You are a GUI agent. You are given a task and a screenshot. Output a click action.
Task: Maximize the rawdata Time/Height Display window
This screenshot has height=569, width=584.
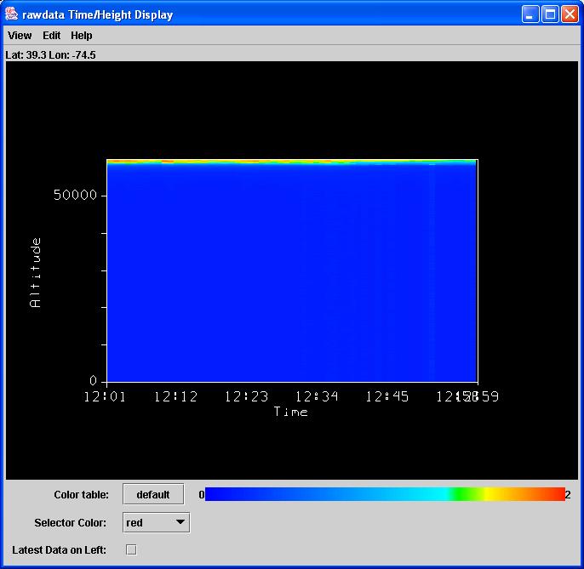pos(550,14)
